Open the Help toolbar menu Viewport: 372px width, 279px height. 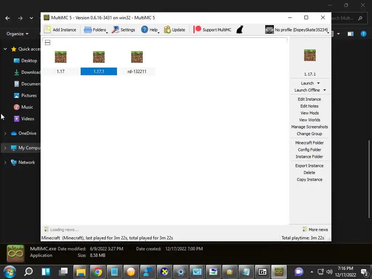point(150,30)
